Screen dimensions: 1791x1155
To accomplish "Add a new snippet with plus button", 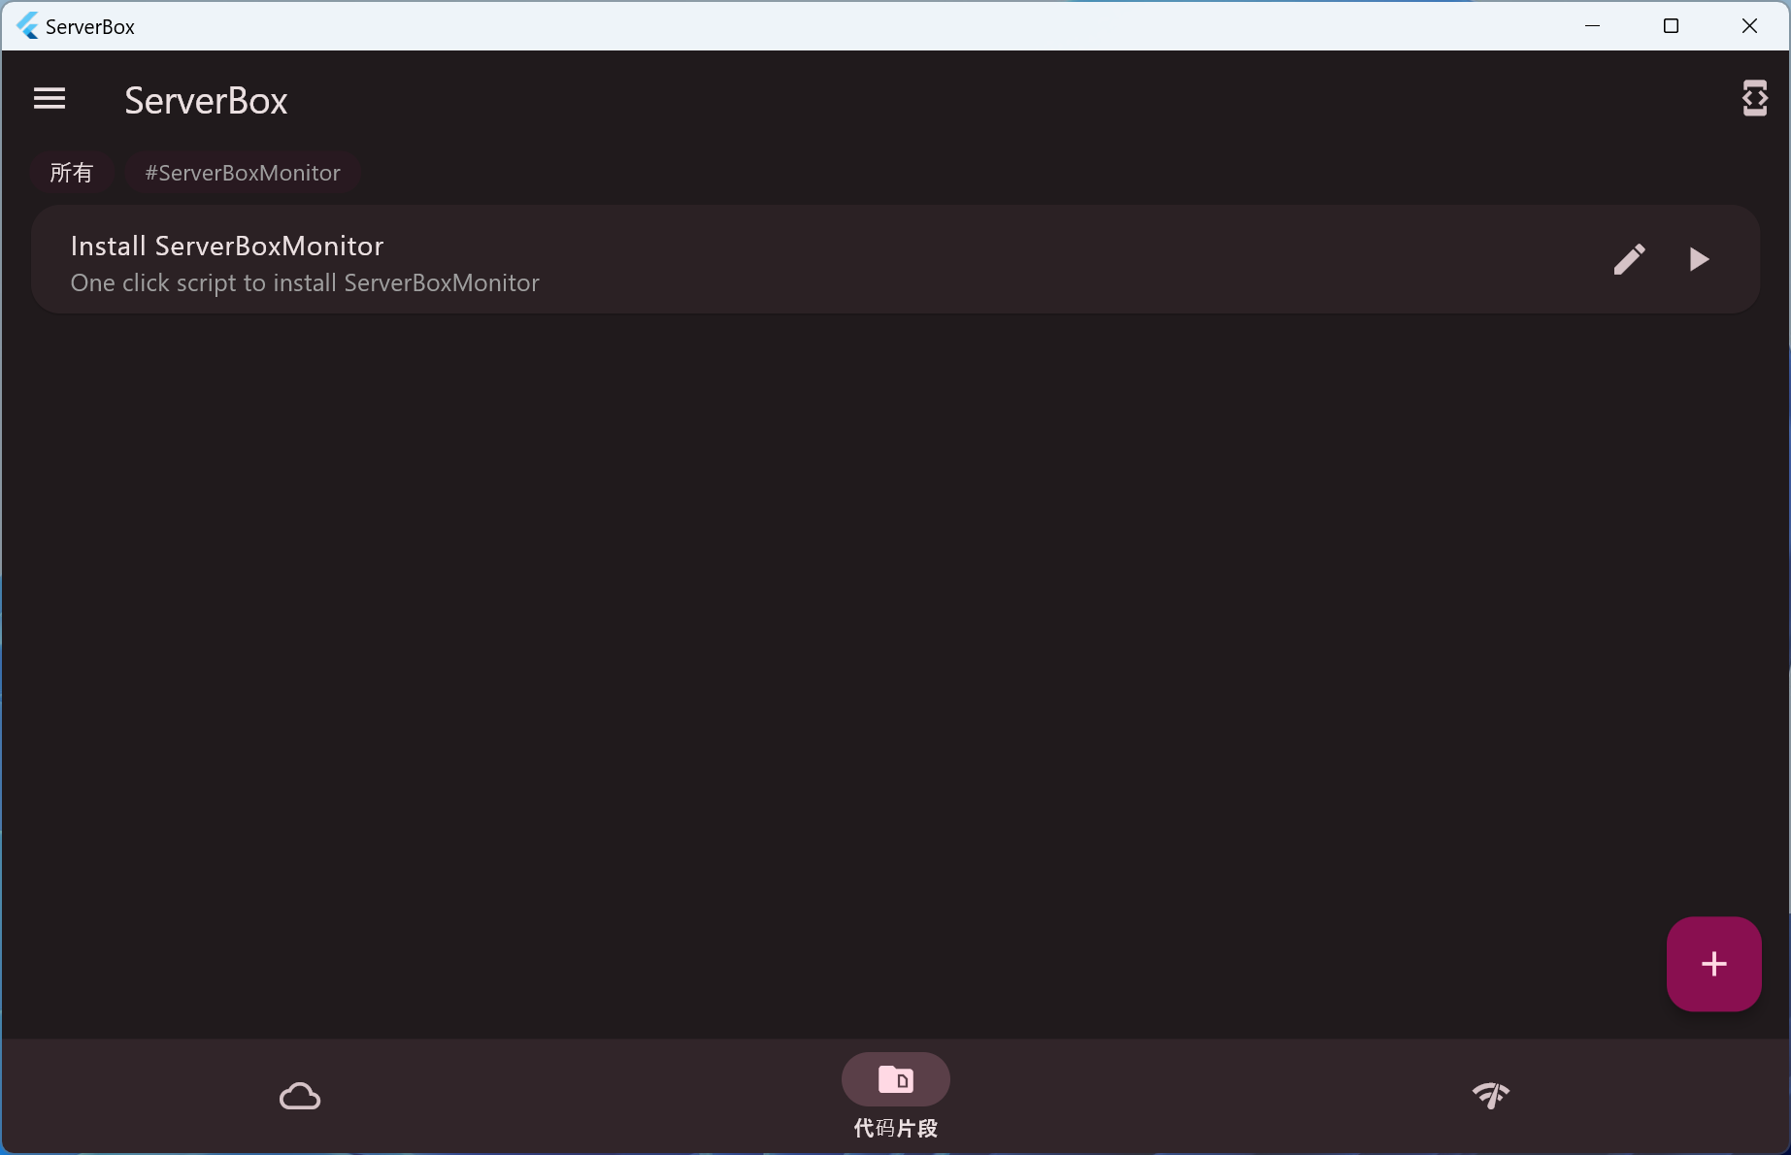I will pyautogui.click(x=1713, y=964).
